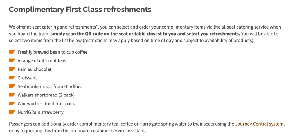Viewport: 288px width, 139px height.
Task: Click 'Whitworth's dried fruit pack' text
Action: pyautogui.click(x=46, y=104)
